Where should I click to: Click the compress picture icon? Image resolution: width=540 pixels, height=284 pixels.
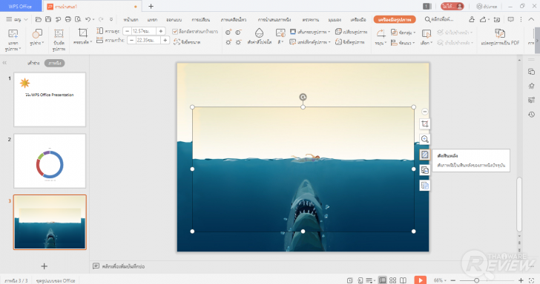point(59,34)
